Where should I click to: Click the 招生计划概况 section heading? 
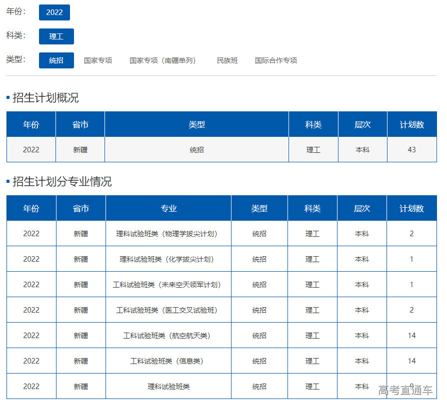pos(45,98)
